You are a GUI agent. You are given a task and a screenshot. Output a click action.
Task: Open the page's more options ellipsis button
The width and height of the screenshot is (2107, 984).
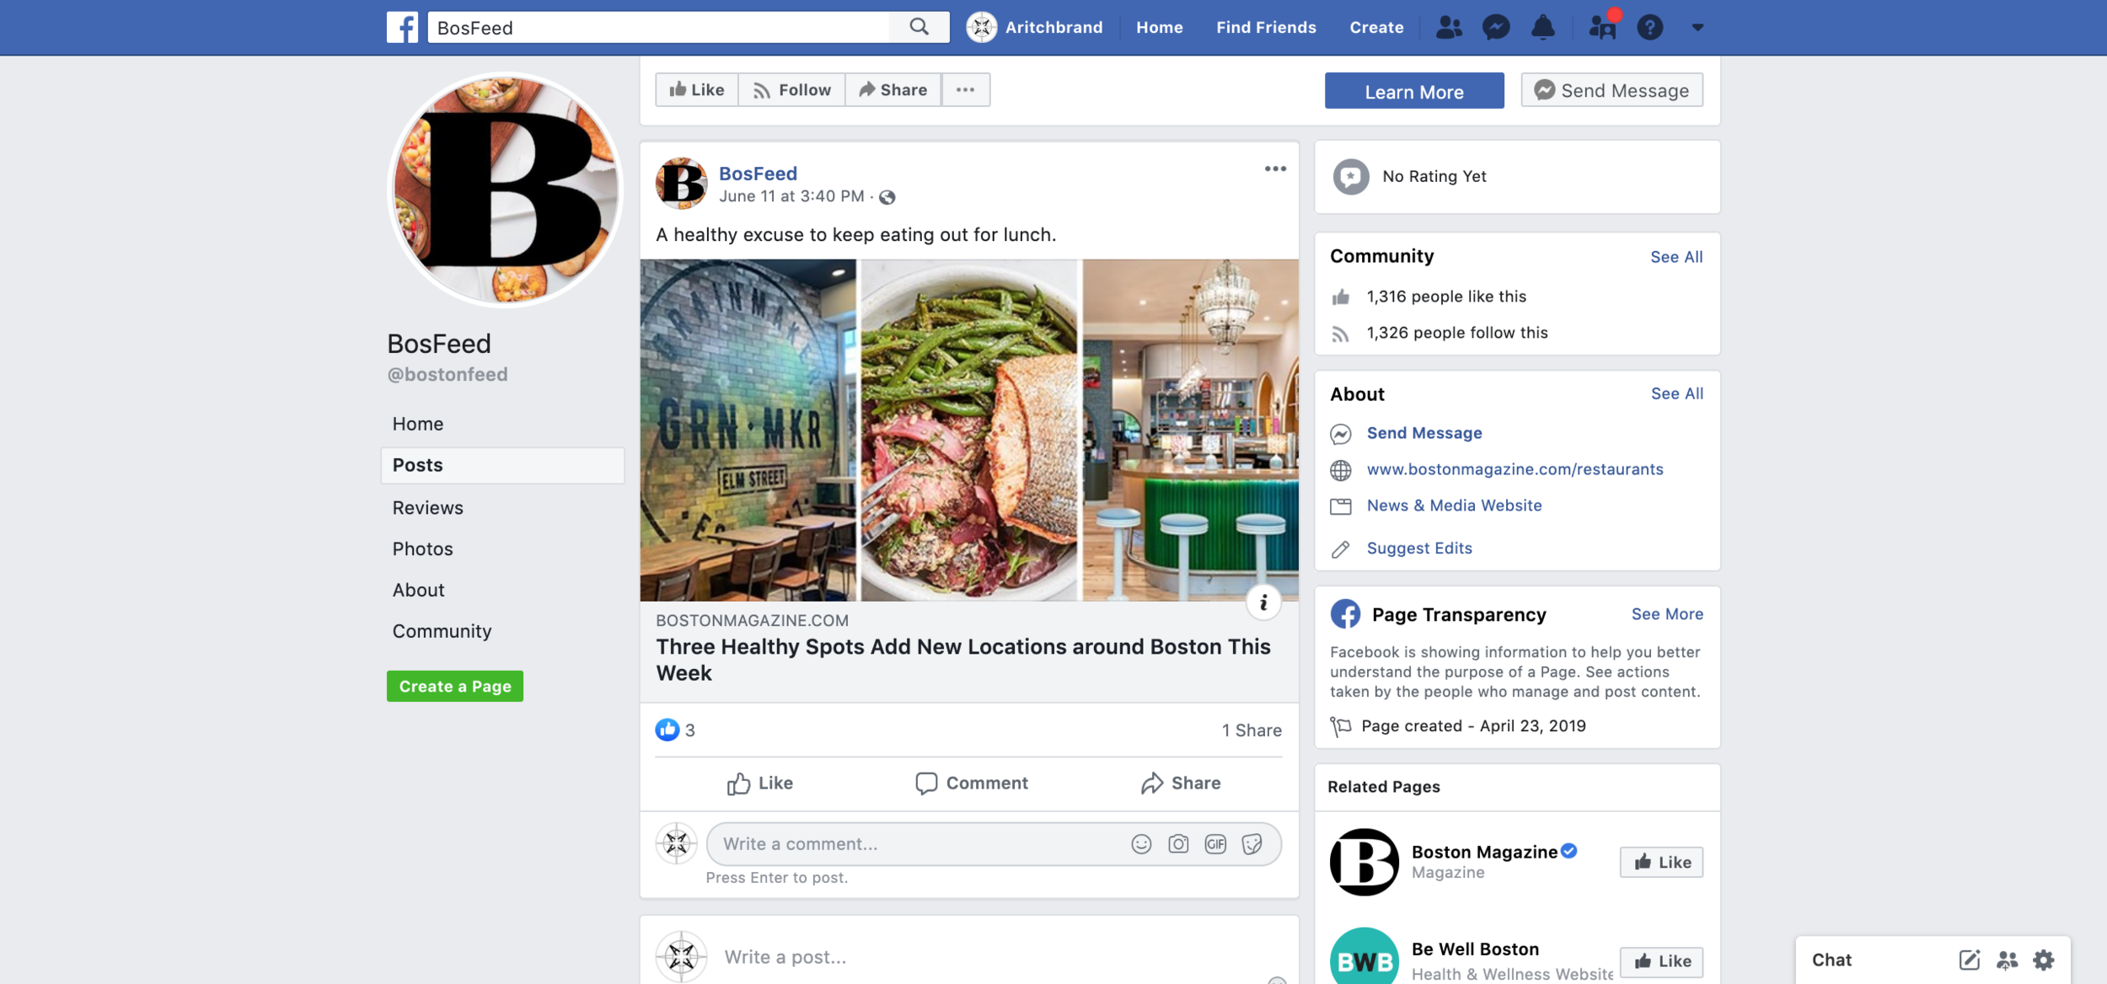click(965, 89)
